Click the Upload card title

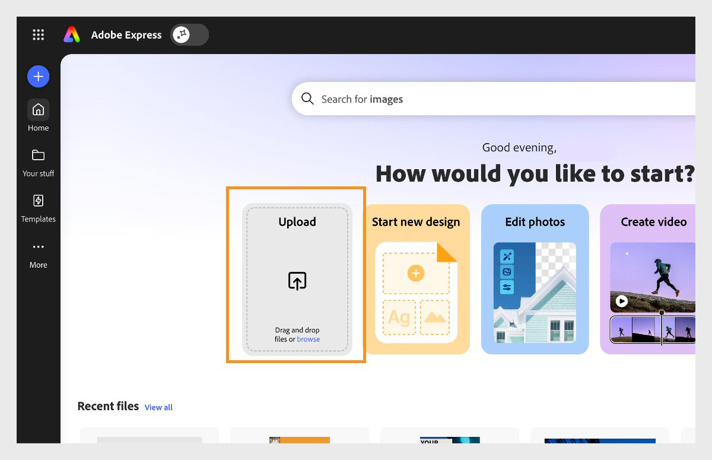[297, 222]
